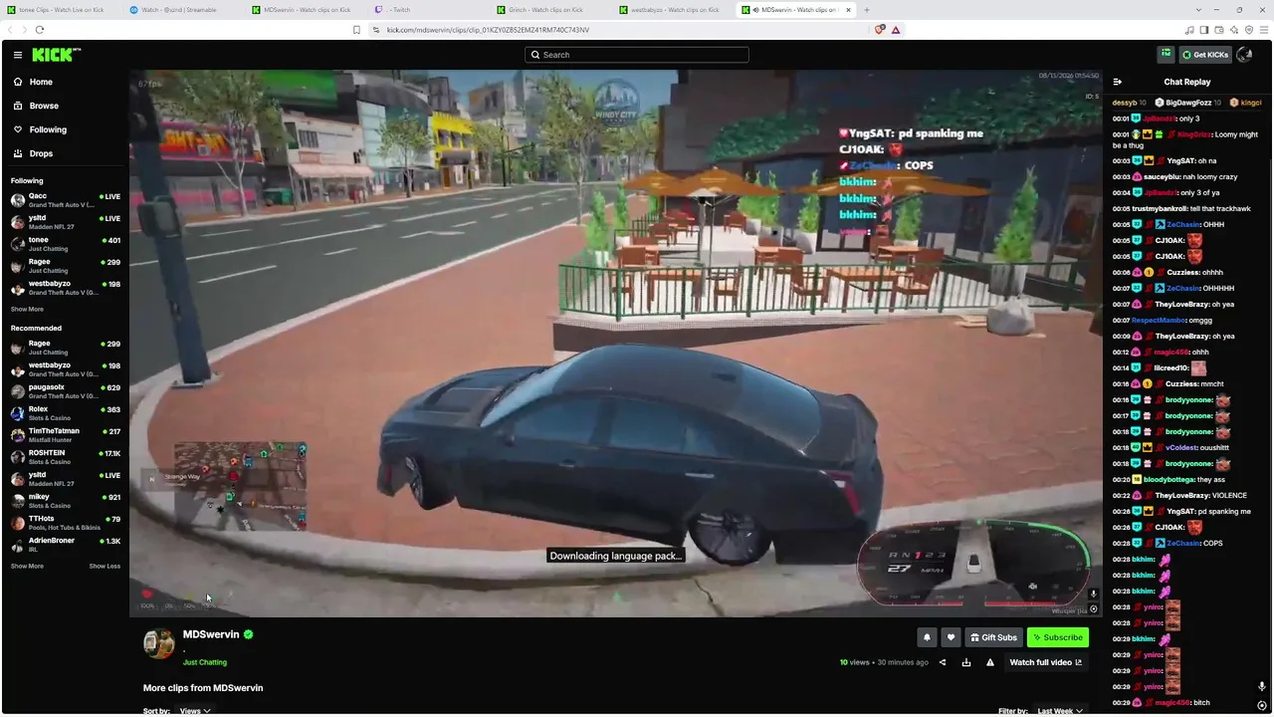Open ROSHTEIN's channel
1274x717 pixels.
tap(66, 457)
